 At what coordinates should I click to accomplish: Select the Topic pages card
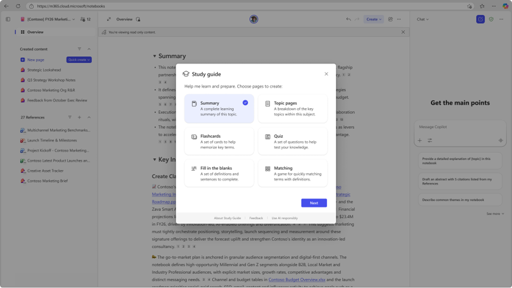click(x=293, y=109)
